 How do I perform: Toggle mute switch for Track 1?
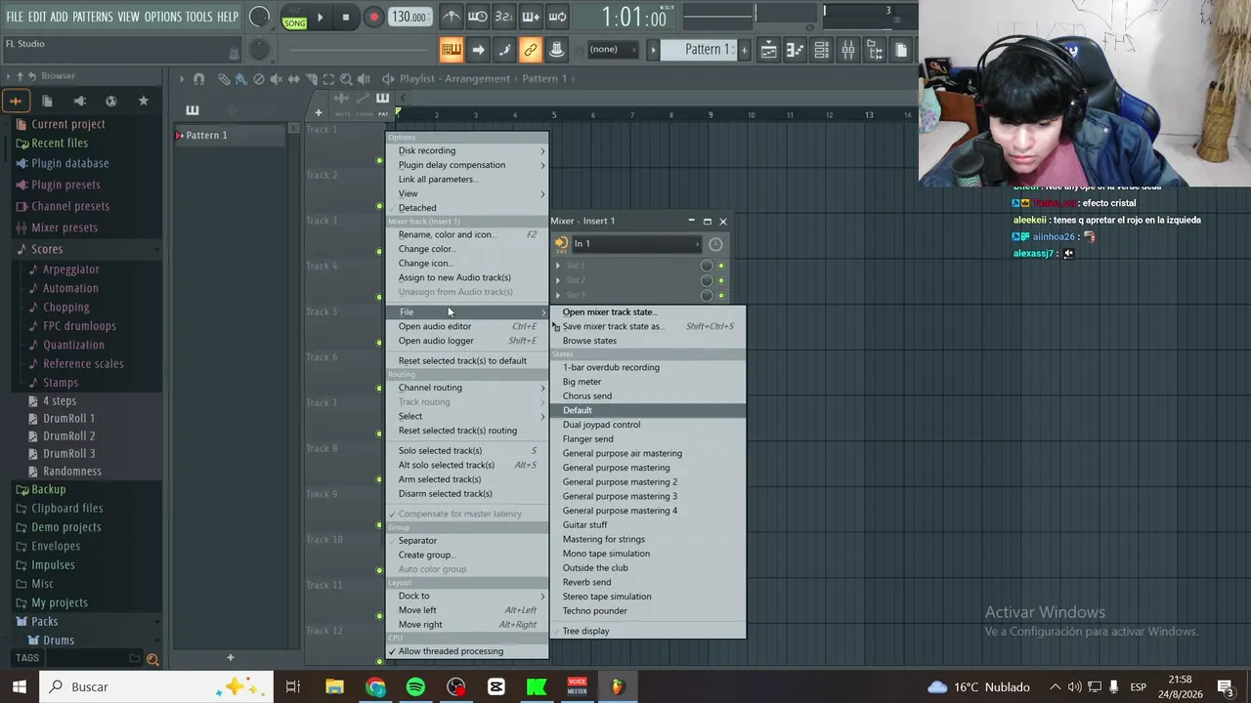pyautogui.click(x=379, y=159)
